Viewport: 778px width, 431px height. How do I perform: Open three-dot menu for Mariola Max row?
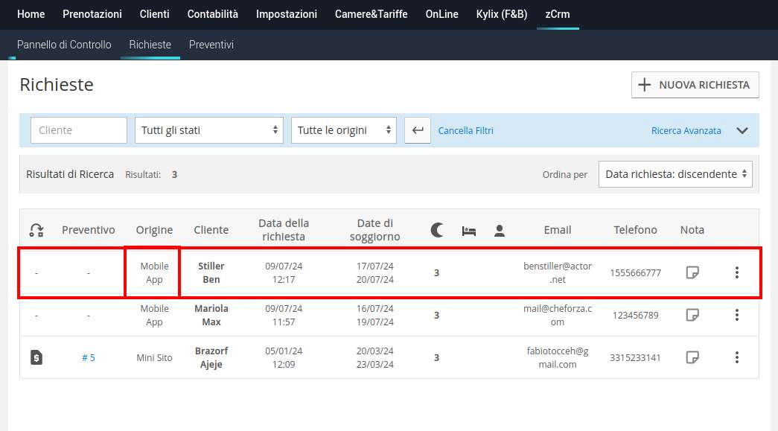tap(736, 315)
